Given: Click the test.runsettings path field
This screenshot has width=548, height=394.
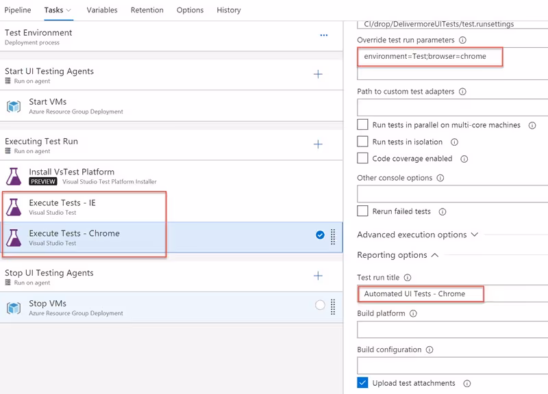Looking at the screenshot, I should [453, 25].
